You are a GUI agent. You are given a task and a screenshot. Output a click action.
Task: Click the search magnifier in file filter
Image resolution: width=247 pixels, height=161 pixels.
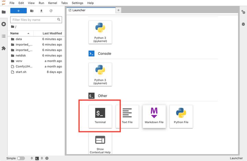pos(59,20)
